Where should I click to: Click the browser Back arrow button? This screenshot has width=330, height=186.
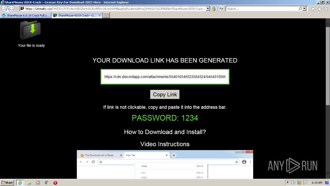(x=4, y=9)
